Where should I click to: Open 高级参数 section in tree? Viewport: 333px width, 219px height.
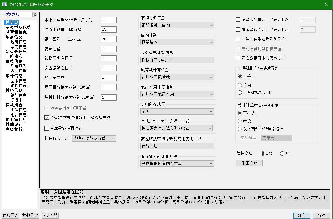click(14, 129)
